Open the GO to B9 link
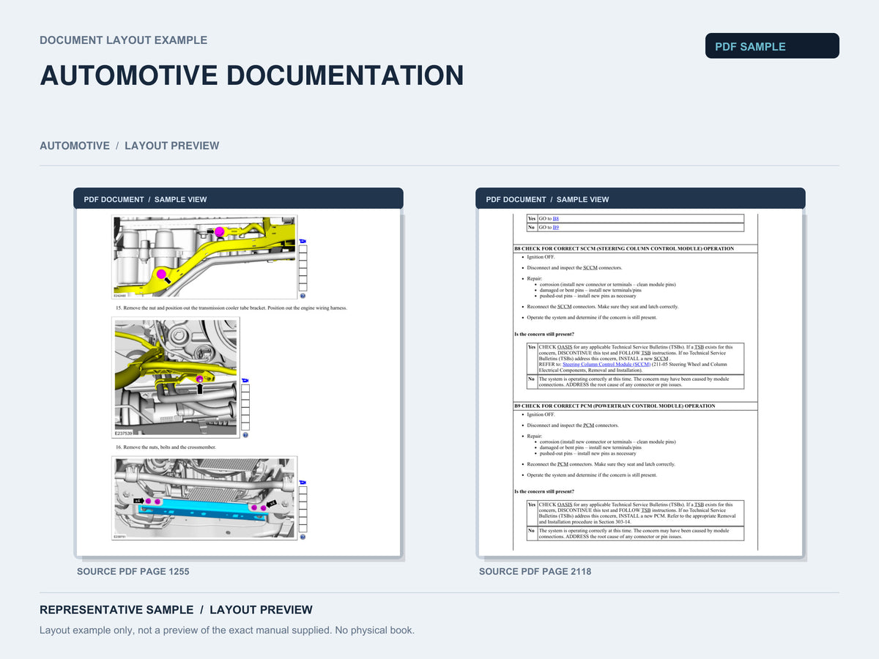The image size is (879, 659). pyautogui.click(x=555, y=228)
